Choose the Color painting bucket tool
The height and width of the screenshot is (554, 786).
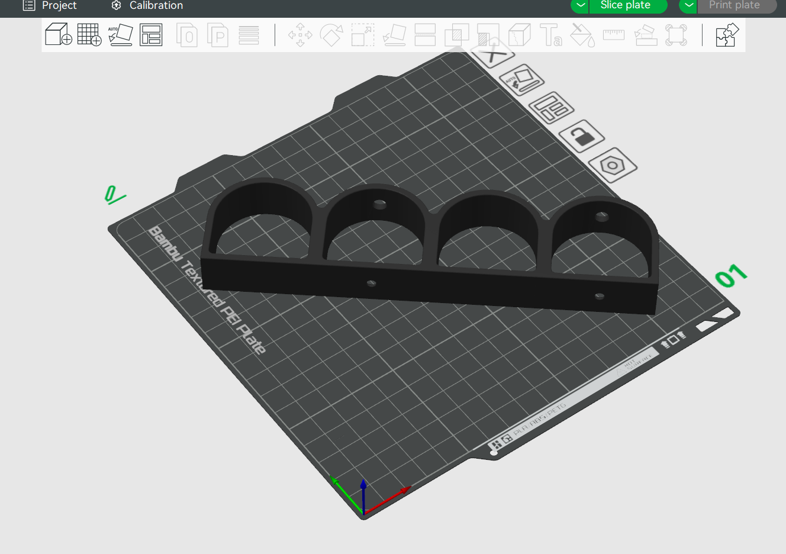582,35
